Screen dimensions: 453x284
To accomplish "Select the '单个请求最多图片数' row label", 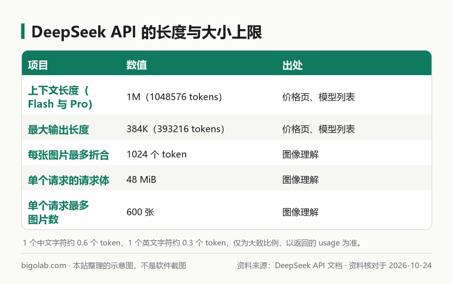I will (x=59, y=212).
